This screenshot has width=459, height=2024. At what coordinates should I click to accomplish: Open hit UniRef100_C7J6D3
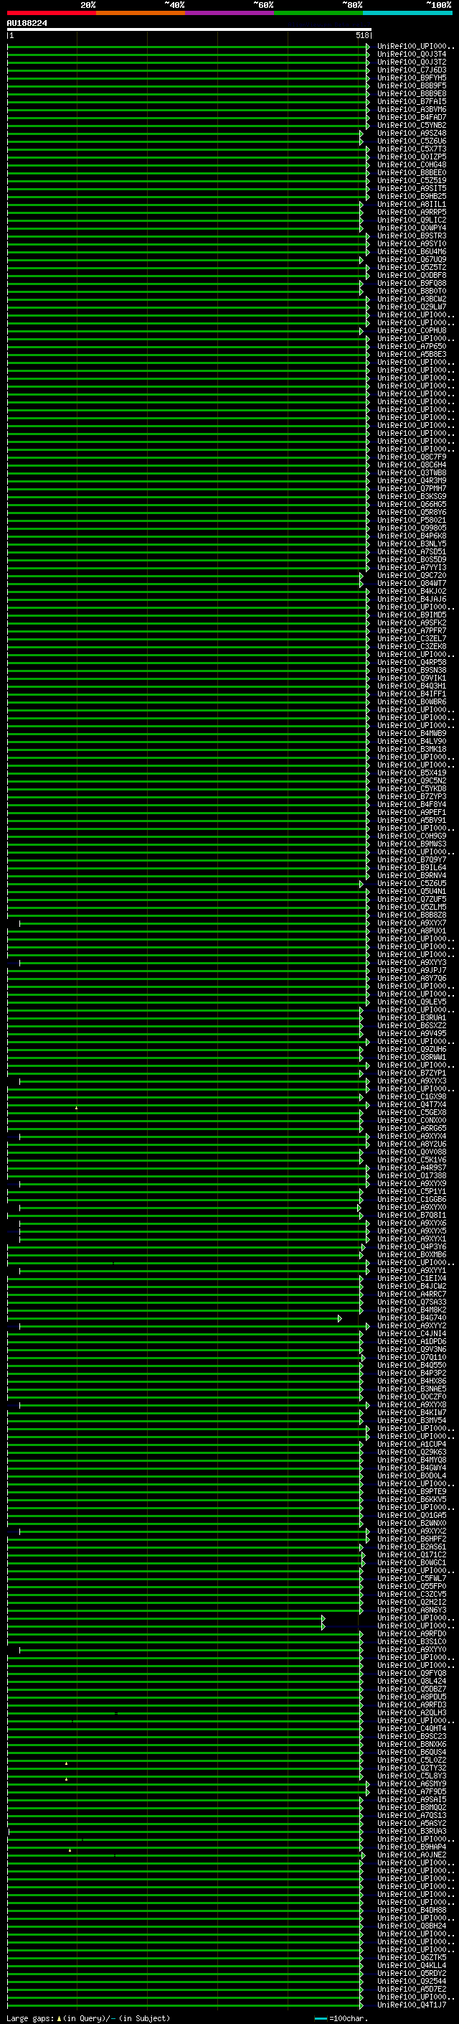click(x=412, y=70)
